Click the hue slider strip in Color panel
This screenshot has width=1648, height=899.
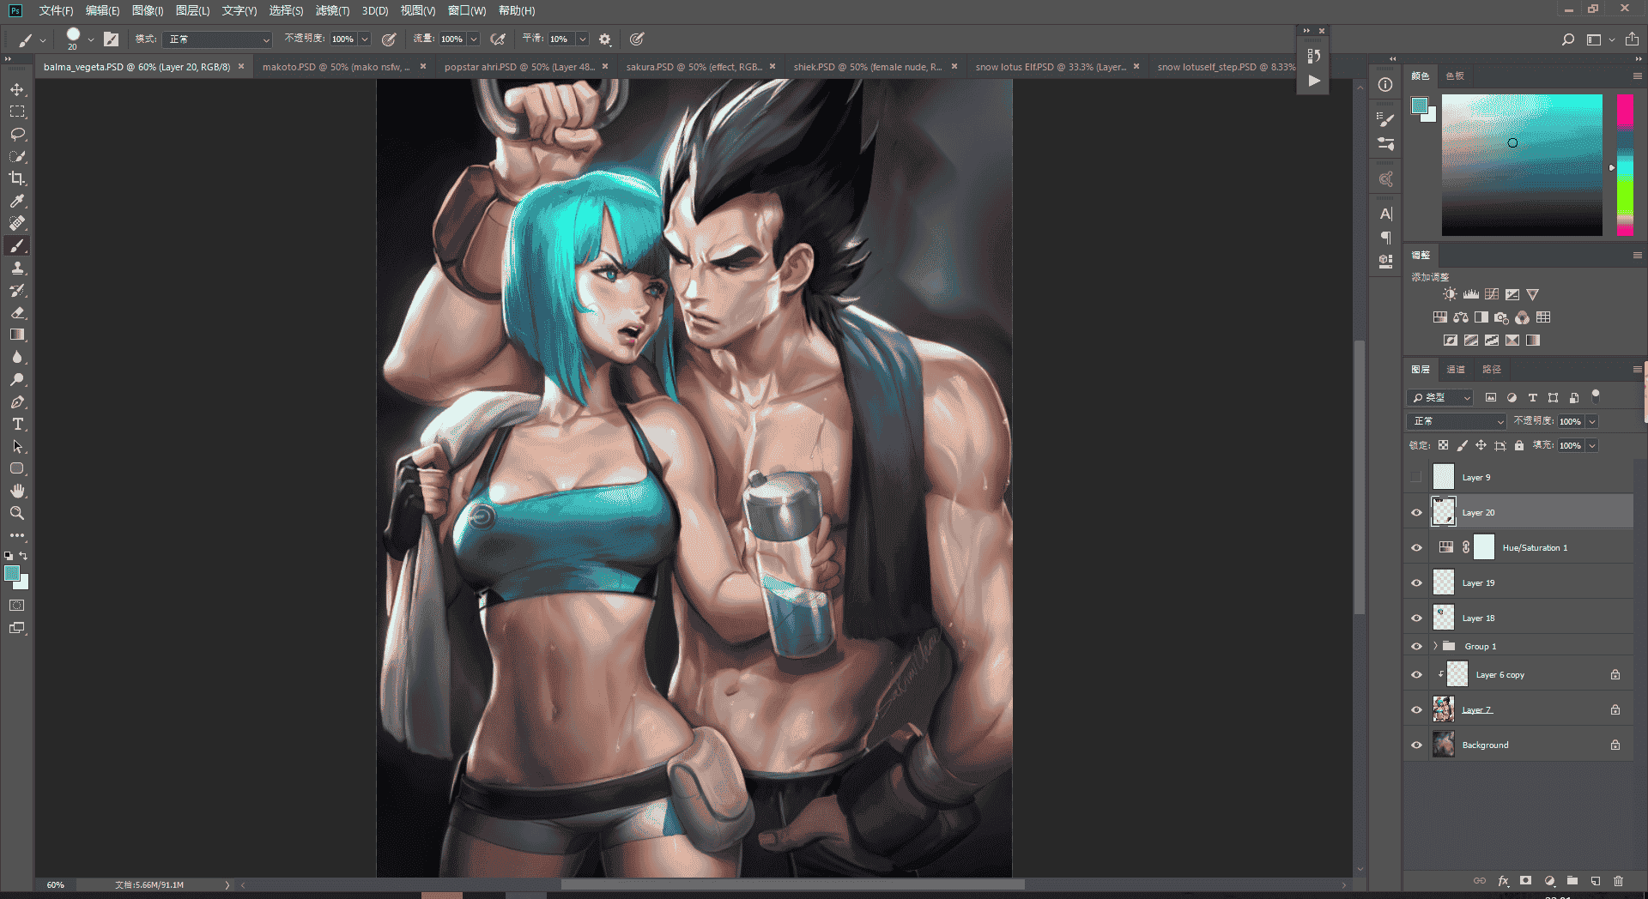[1625, 165]
